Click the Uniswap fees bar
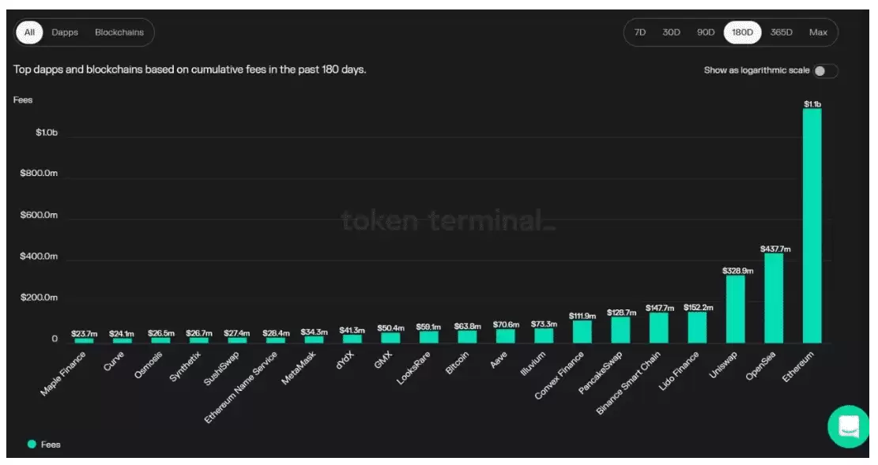 point(735,309)
